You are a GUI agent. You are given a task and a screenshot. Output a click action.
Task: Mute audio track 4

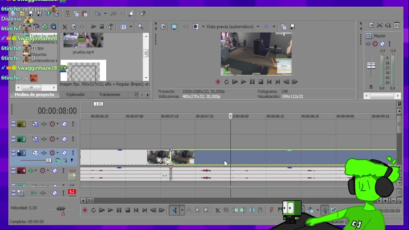[55, 171]
